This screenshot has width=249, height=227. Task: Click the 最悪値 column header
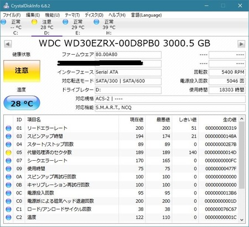pyautogui.click(x=159, y=120)
